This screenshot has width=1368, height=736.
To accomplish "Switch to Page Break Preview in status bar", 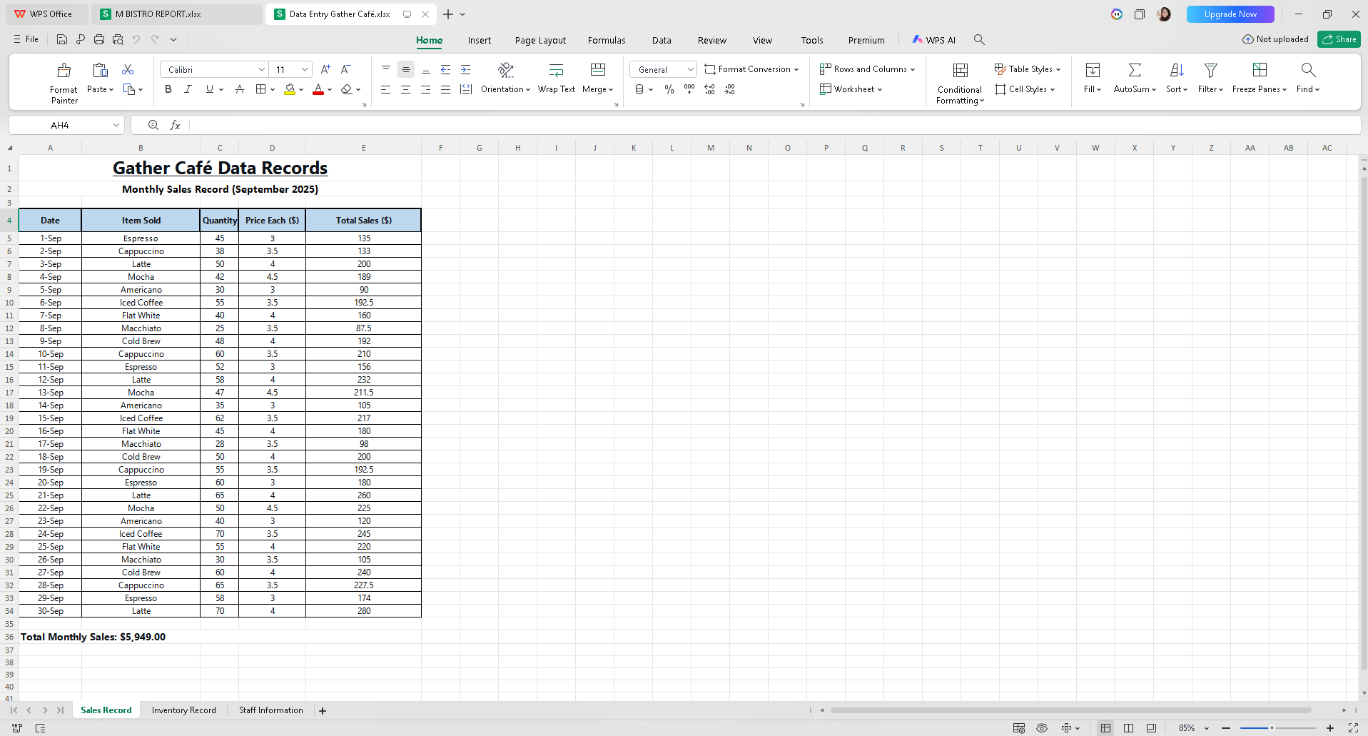I will [1151, 728].
